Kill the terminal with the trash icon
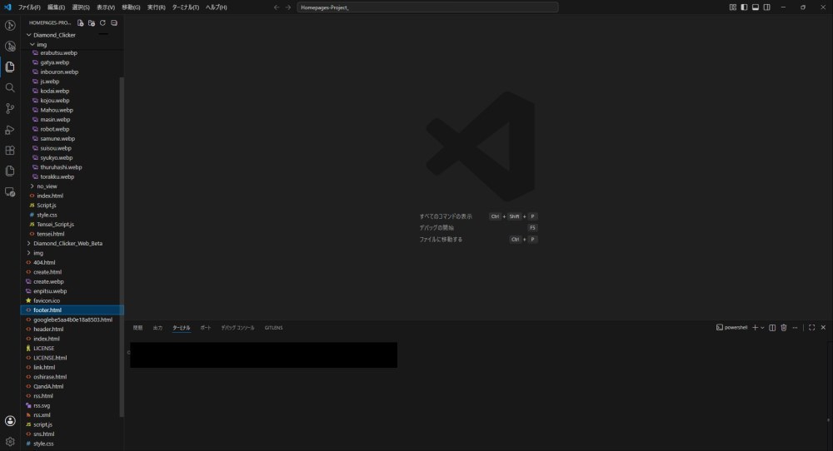This screenshot has height=451, width=833. (x=784, y=327)
